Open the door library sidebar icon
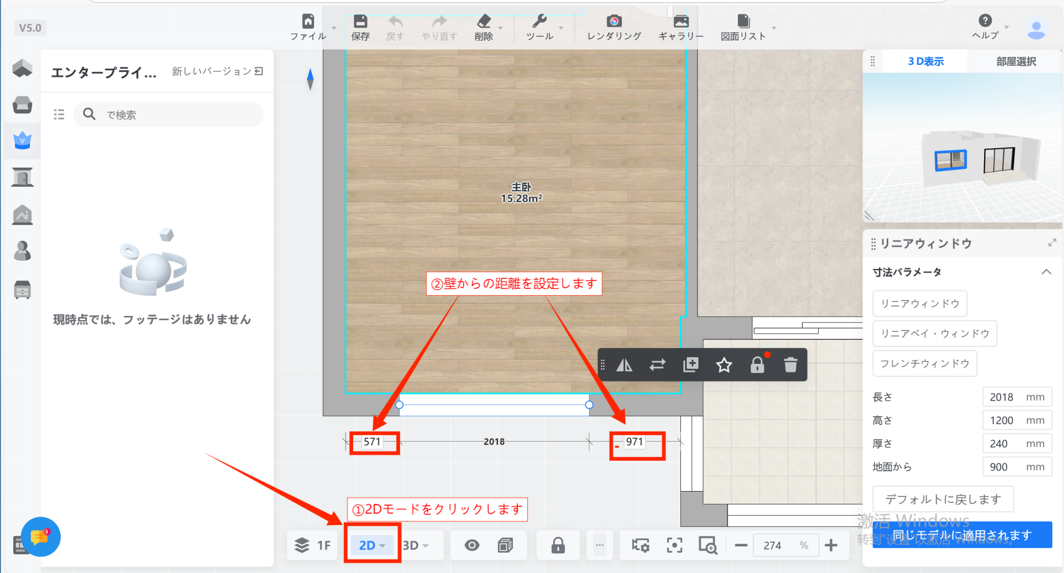This screenshot has height=573, width=1064. (x=22, y=177)
